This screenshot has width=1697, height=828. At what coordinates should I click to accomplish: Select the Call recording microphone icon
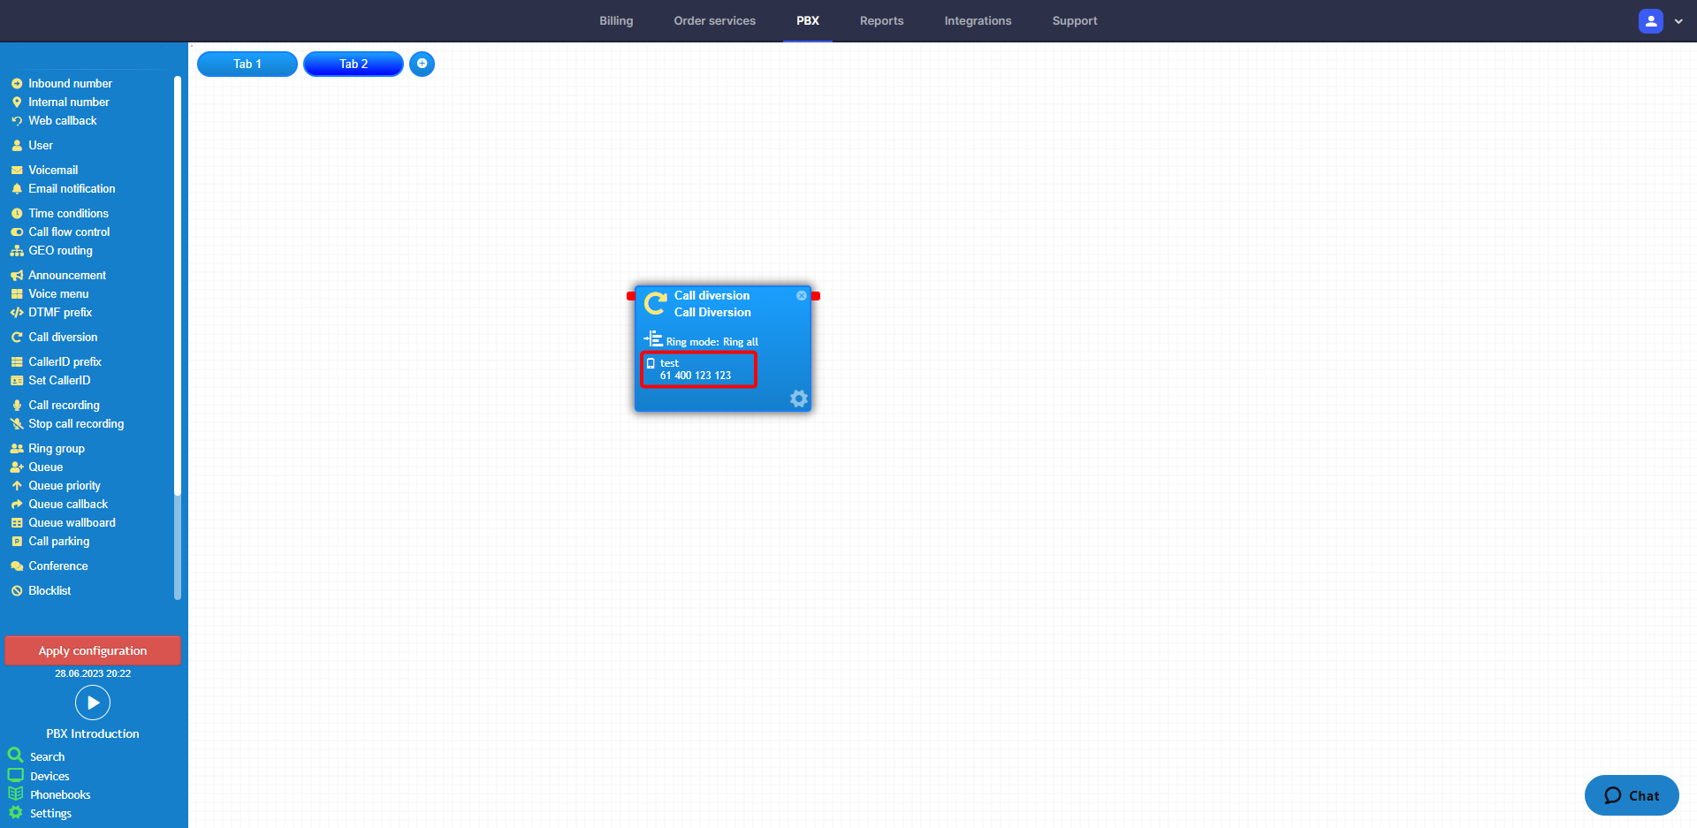(17, 406)
